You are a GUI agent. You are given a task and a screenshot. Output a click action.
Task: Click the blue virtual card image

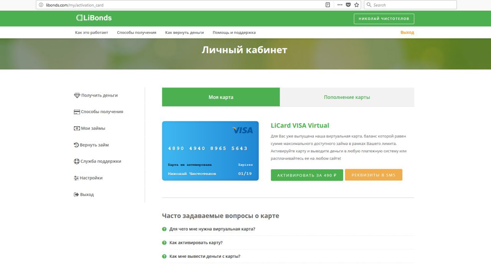pyautogui.click(x=210, y=151)
